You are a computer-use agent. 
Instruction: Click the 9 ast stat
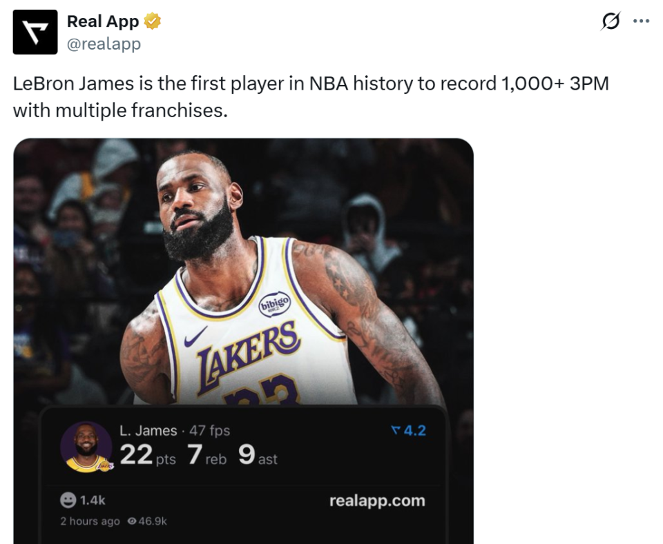(x=257, y=456)
